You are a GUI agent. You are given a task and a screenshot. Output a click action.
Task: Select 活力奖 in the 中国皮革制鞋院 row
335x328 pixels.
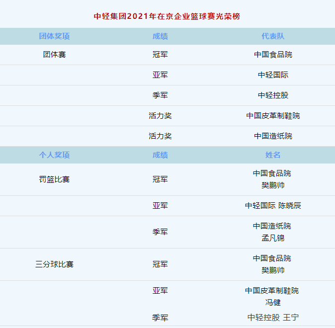coord(160,116)
